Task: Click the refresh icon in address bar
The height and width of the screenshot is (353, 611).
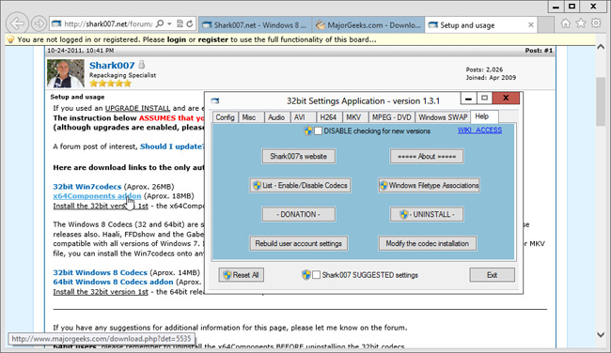Action: (190, 23)
